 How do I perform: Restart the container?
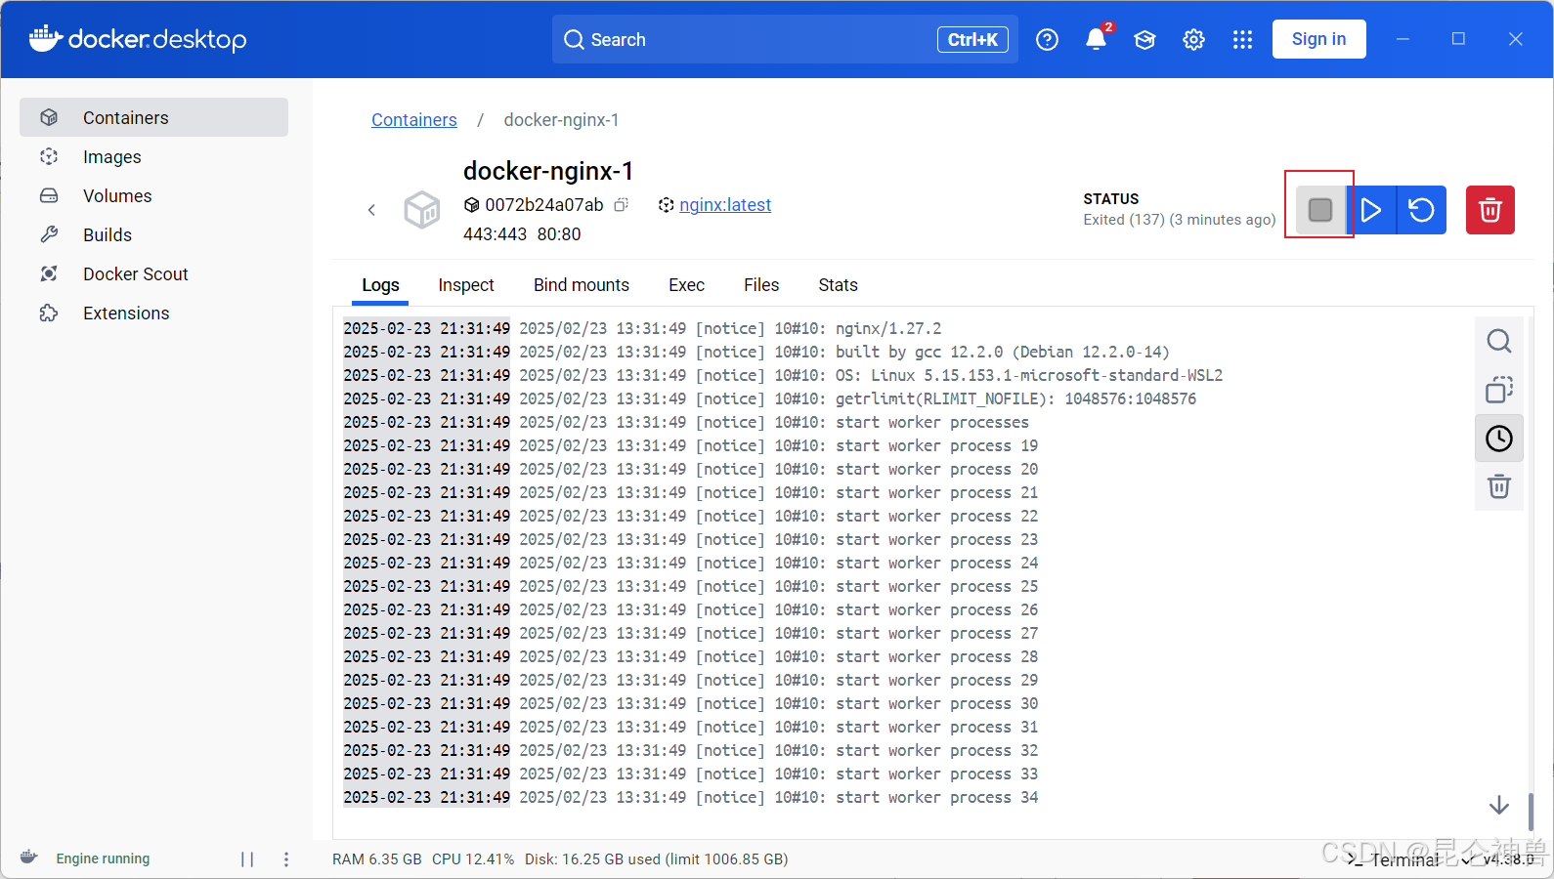point(1422,210)
